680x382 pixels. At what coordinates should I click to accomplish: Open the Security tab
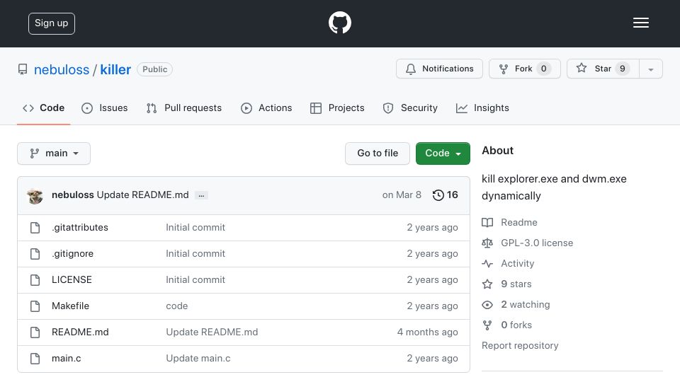(x=410, y=108)
